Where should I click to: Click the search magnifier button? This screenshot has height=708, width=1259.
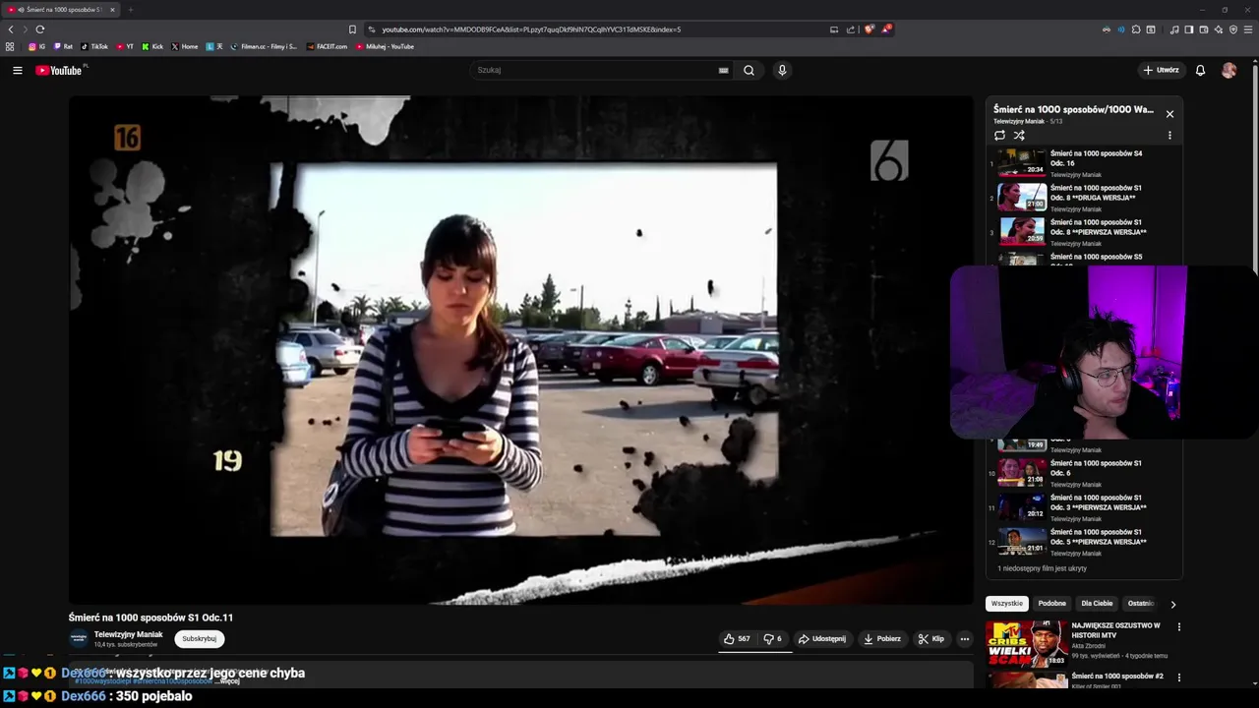tap(749, 70)
